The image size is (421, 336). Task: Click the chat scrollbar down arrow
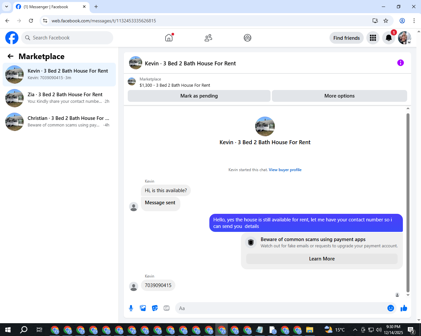(408, 295)
